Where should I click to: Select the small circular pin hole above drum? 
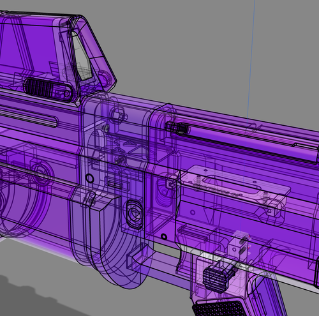[89, 178]
